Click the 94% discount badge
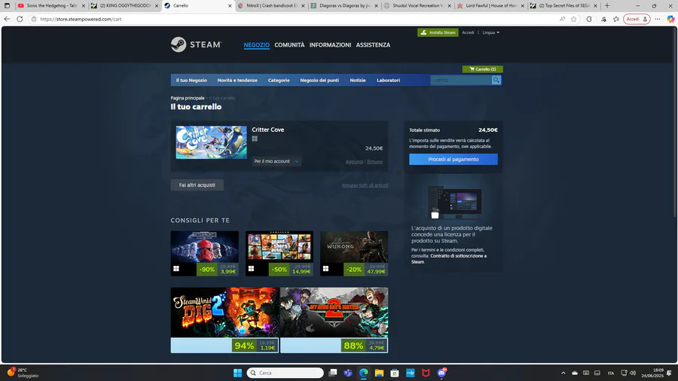The image size is (678, 381). 244,346
